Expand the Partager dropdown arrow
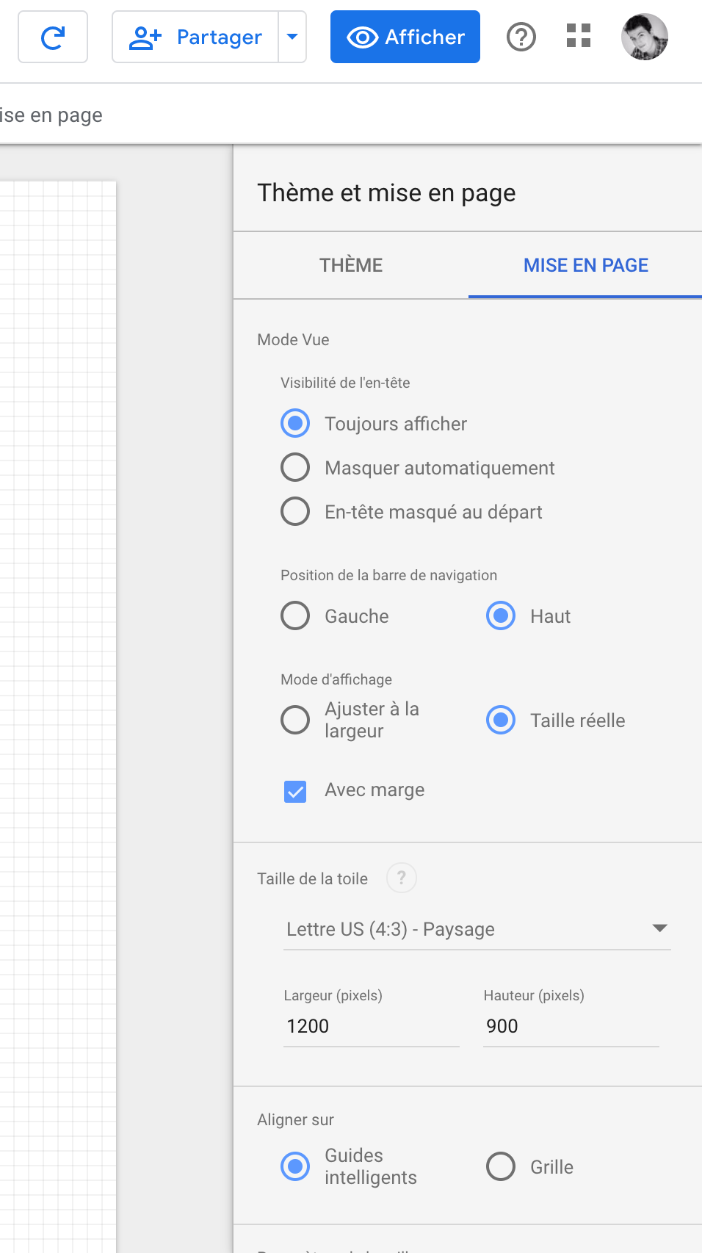Screen dimensions: 702x1253 (x=292, y=37)
